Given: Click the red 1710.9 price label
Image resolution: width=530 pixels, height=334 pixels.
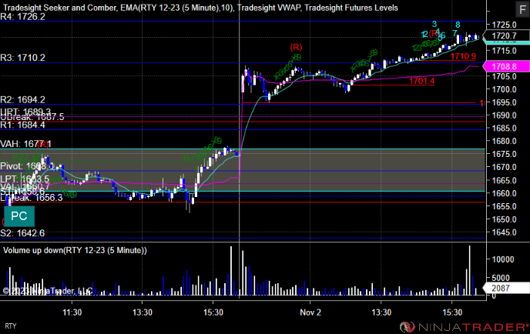Looking at the screenshot, I should click(463, 56).
